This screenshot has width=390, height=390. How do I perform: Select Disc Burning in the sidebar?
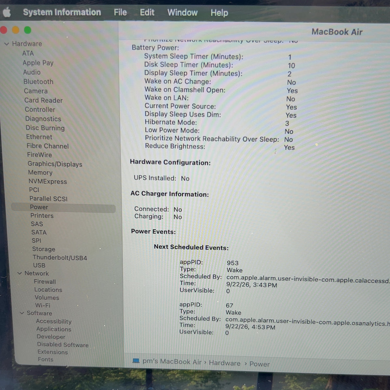[x=45, y=128]
